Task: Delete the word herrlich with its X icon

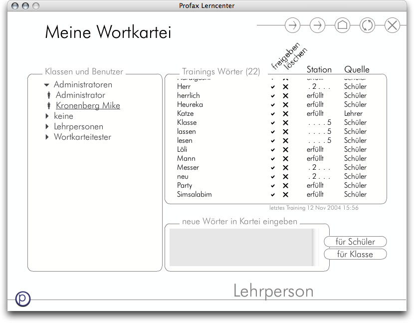Action: 285,96
